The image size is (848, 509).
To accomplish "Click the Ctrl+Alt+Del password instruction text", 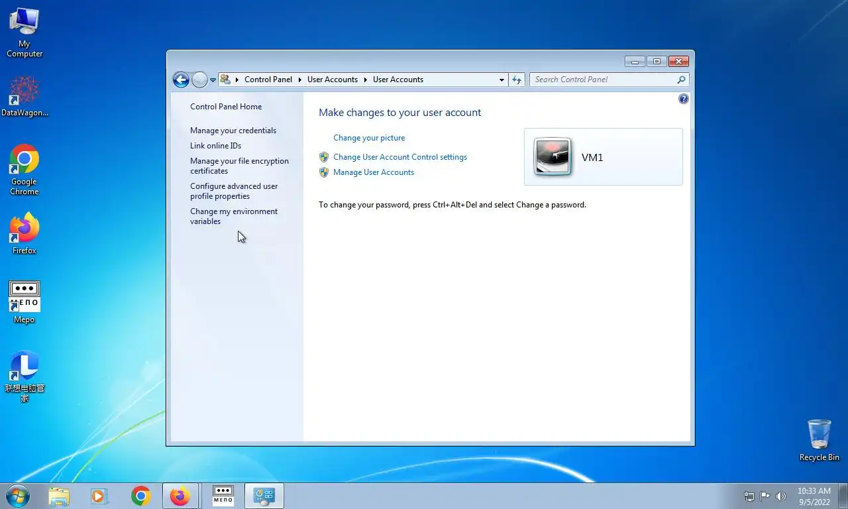I will pyautogui.click(x=452, y=205).
